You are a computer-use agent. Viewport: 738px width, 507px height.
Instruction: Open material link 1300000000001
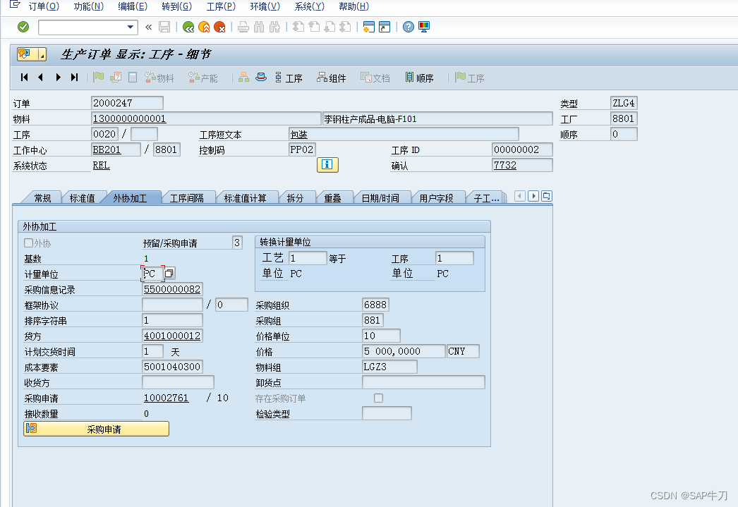coord(129,118)
